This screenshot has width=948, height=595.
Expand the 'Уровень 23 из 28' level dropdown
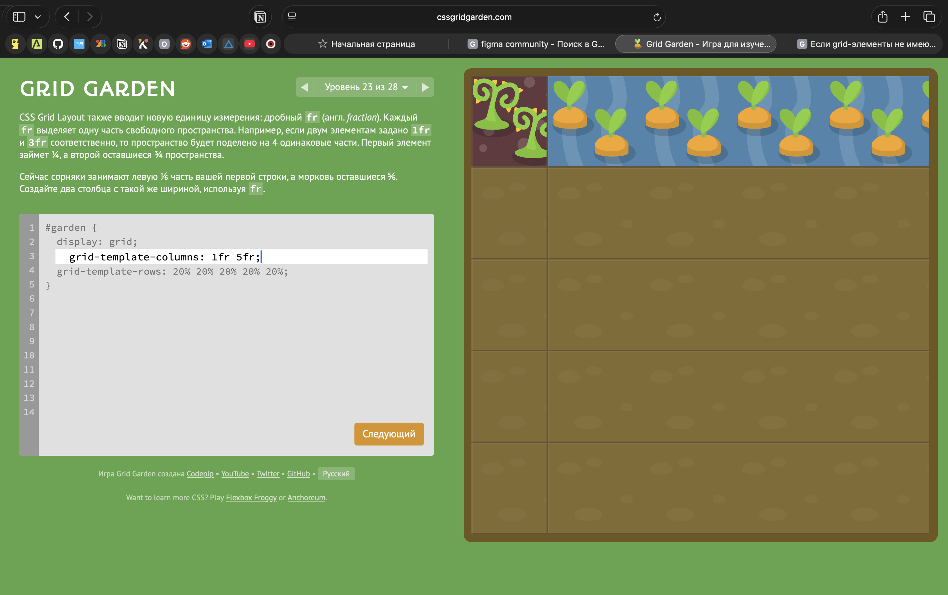[x=365, y=87]
